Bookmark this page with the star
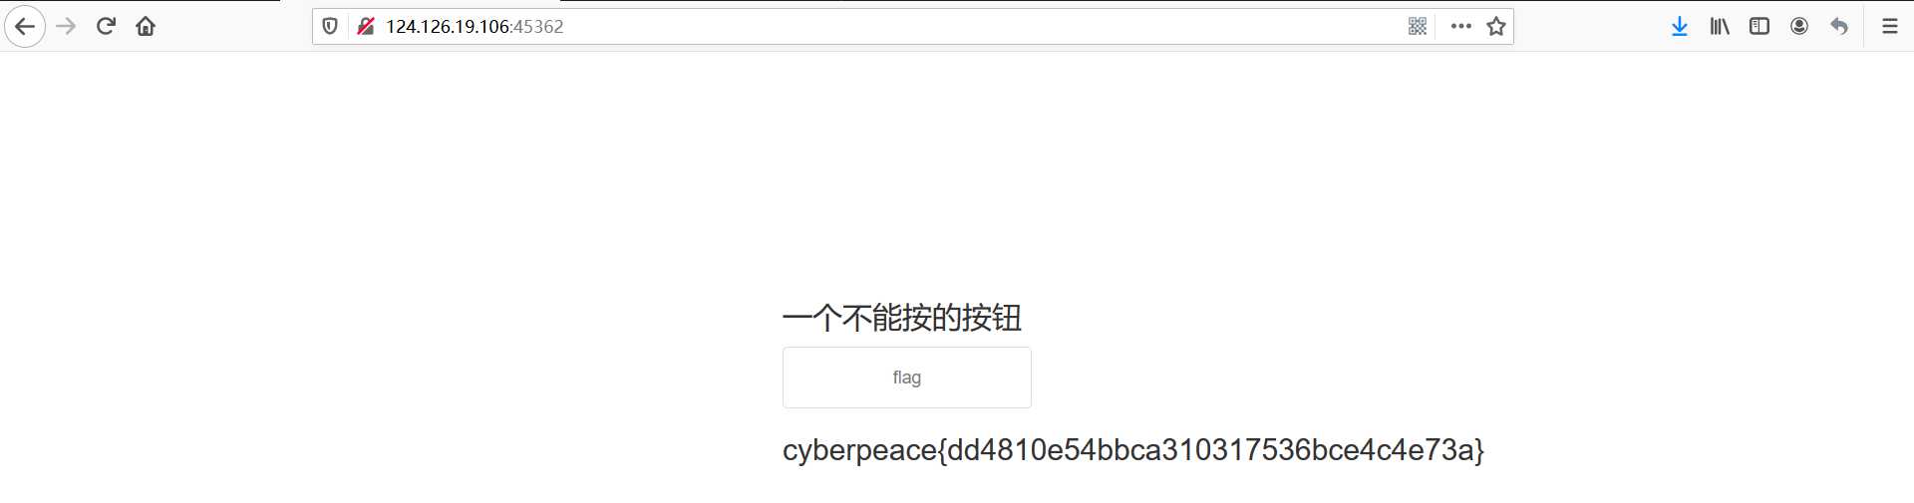Image resolution: width=1914 pixels, height=503 pixels. click(x=1496, y=27)
